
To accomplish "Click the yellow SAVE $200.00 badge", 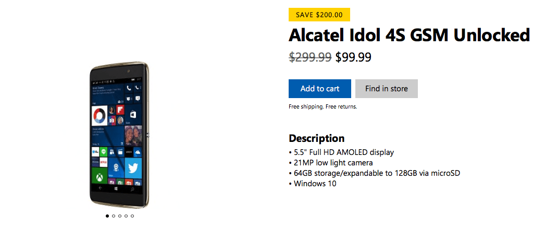I will click(319, 15).
